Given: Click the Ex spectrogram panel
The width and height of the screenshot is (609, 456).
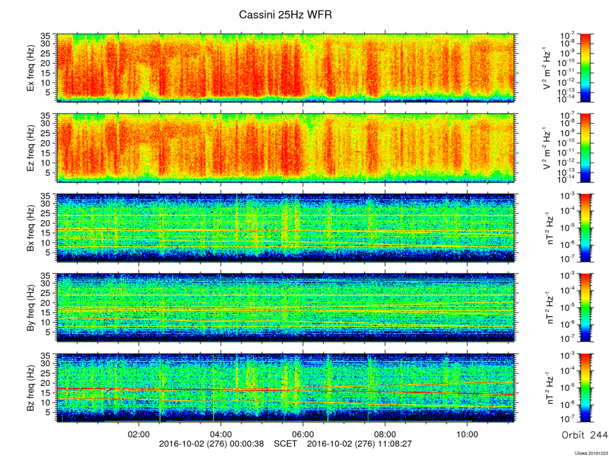Looking at the screenshot, I should 286,68.
